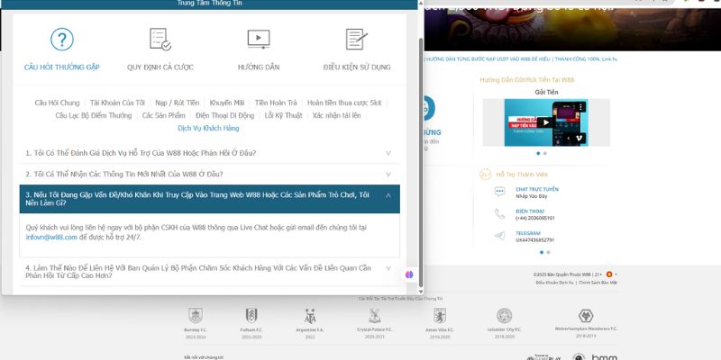The image size is (721, 360).
Task: Select the Lỗi Kỹ Thuật category
Action: pos(283,116)
